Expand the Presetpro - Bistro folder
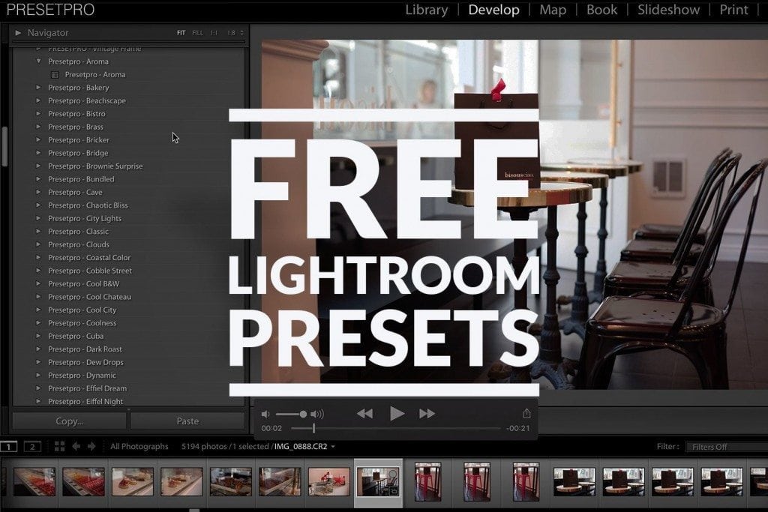The height and width of the screenshot is (512, 768). tap(38, 113)
